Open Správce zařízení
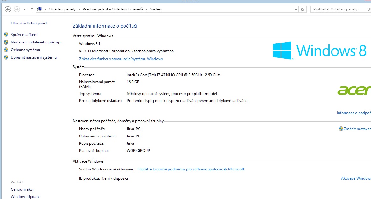This screenshot has width=371, height=199. pyautogui.click(x=24, y=35)
